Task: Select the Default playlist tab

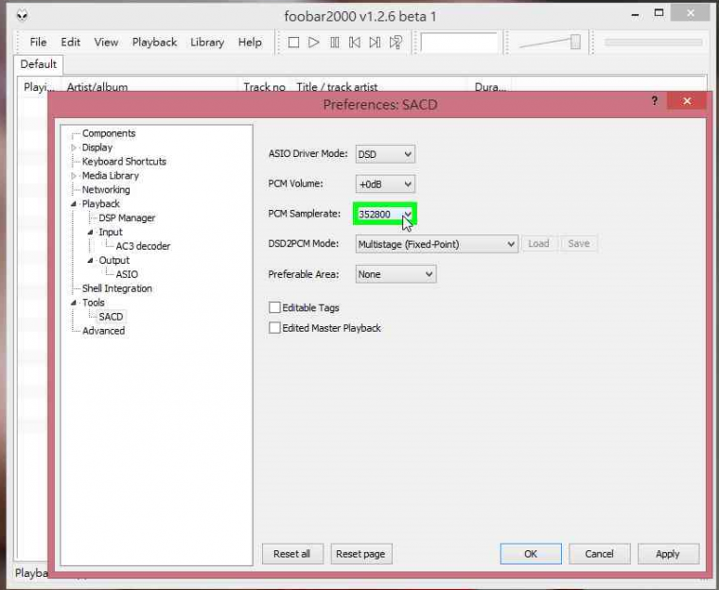Action: 39,64
